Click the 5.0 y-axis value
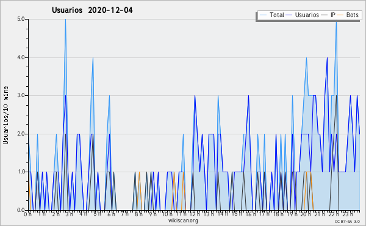366x226 pixels. (x=21, y=19)
